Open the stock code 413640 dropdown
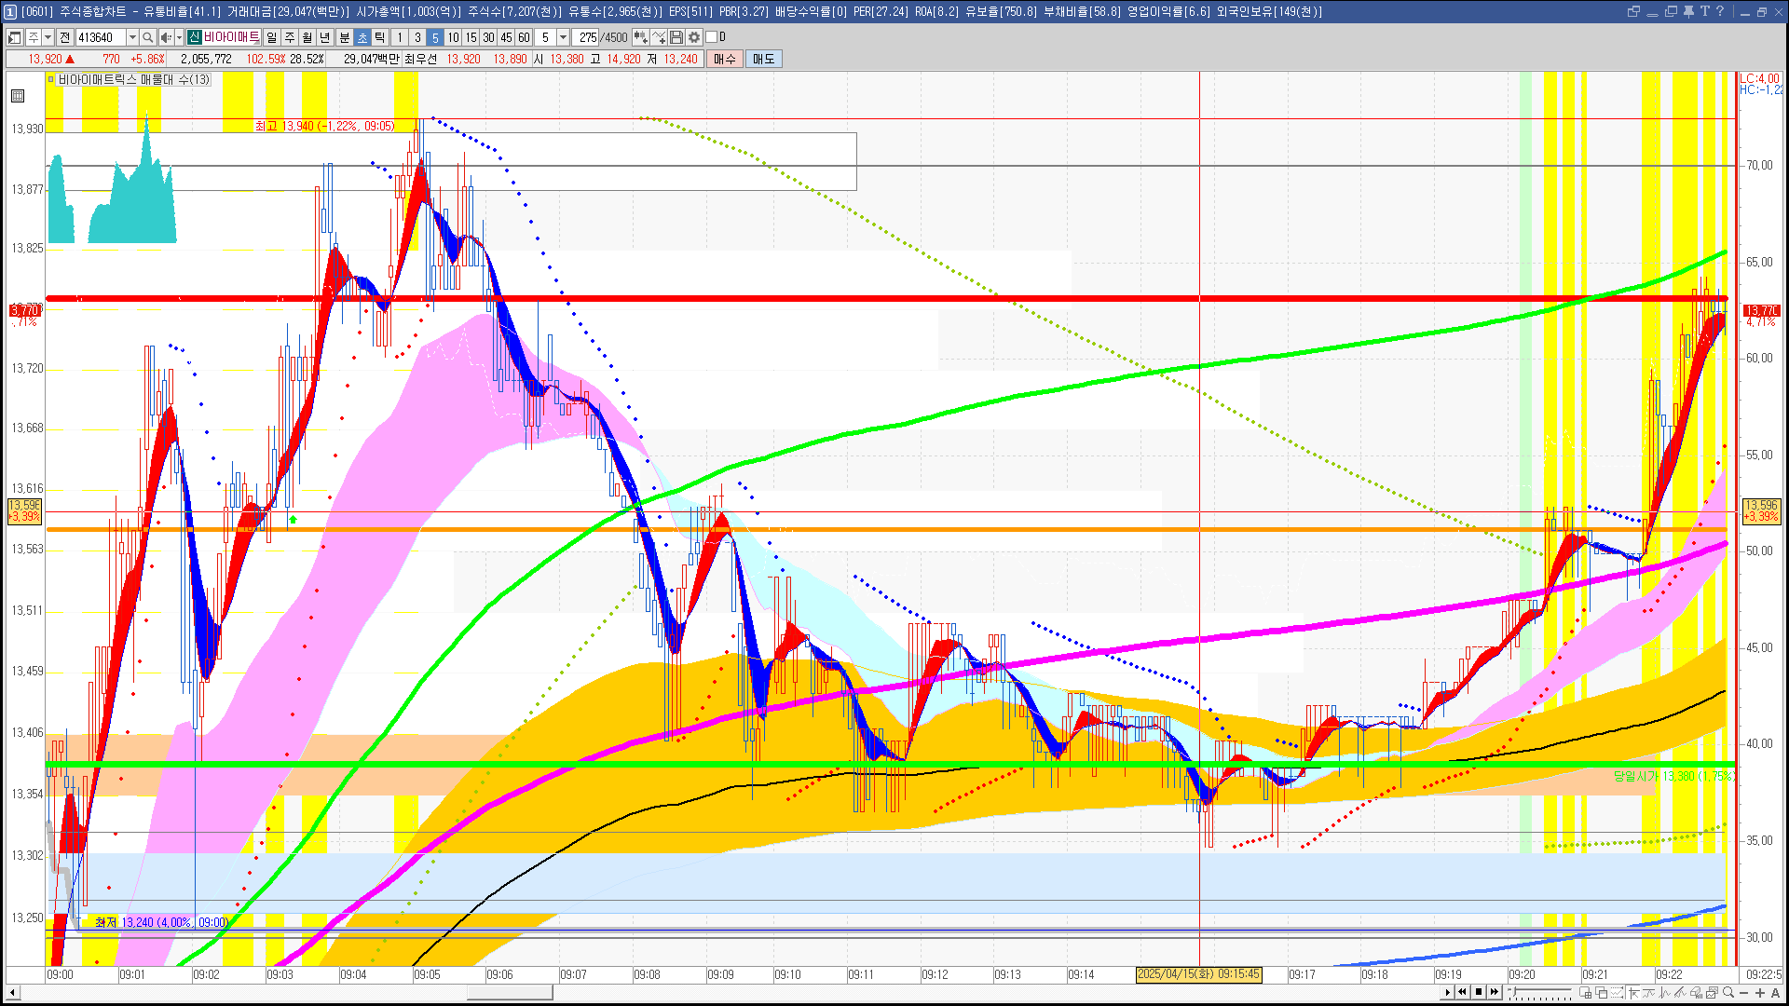 [132, 37]
